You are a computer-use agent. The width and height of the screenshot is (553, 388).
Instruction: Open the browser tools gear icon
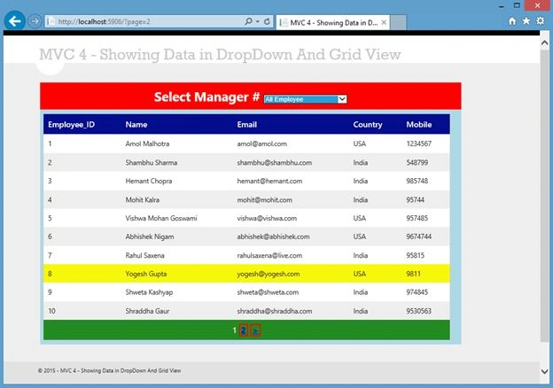click(541, 21)
